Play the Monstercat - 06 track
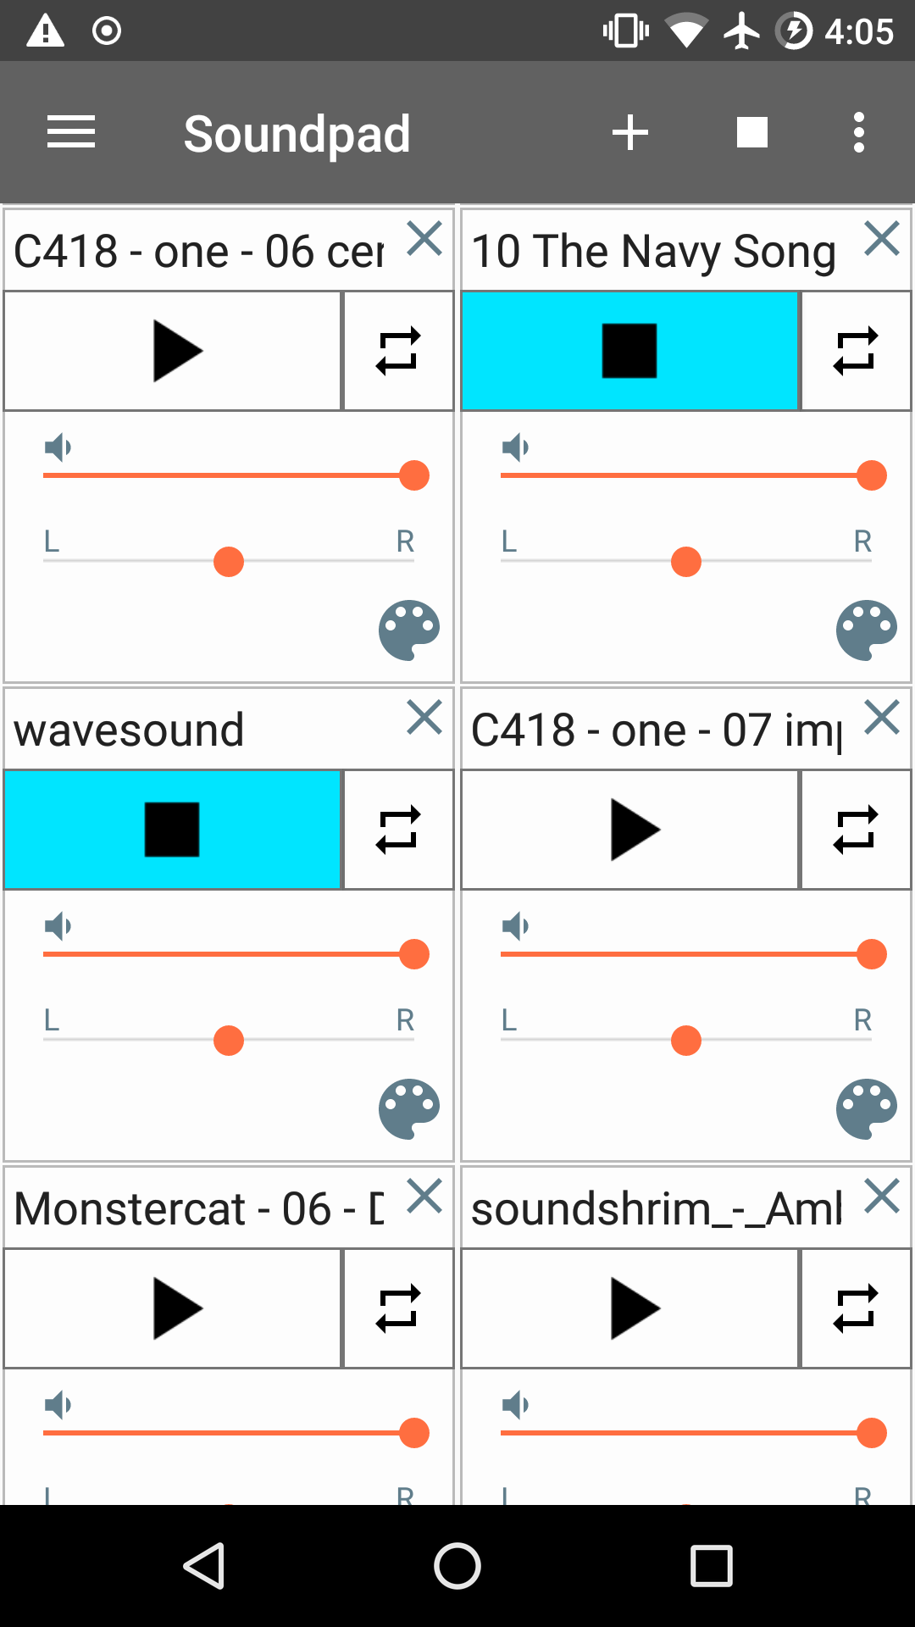Screen dimensions: 915x1627 173,1308
